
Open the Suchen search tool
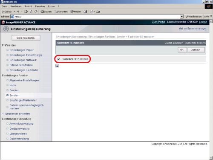click(46, 12)
